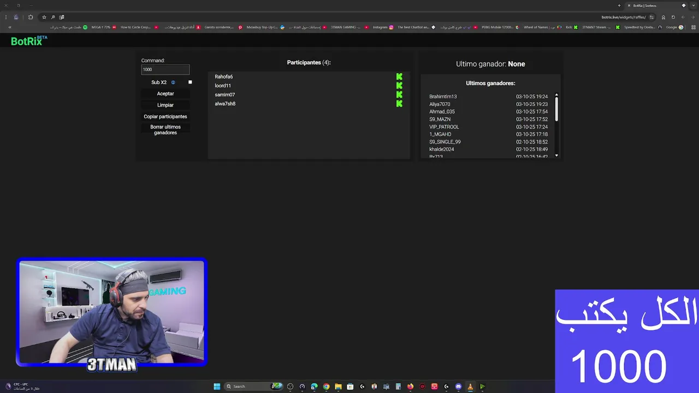Open the browser profile avatar
Image resolution: width=699 pixels, height=393 pixels.
pos(16,17)
